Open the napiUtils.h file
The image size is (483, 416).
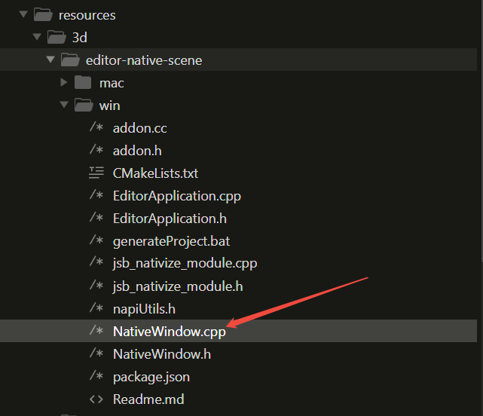click(145, 309)
